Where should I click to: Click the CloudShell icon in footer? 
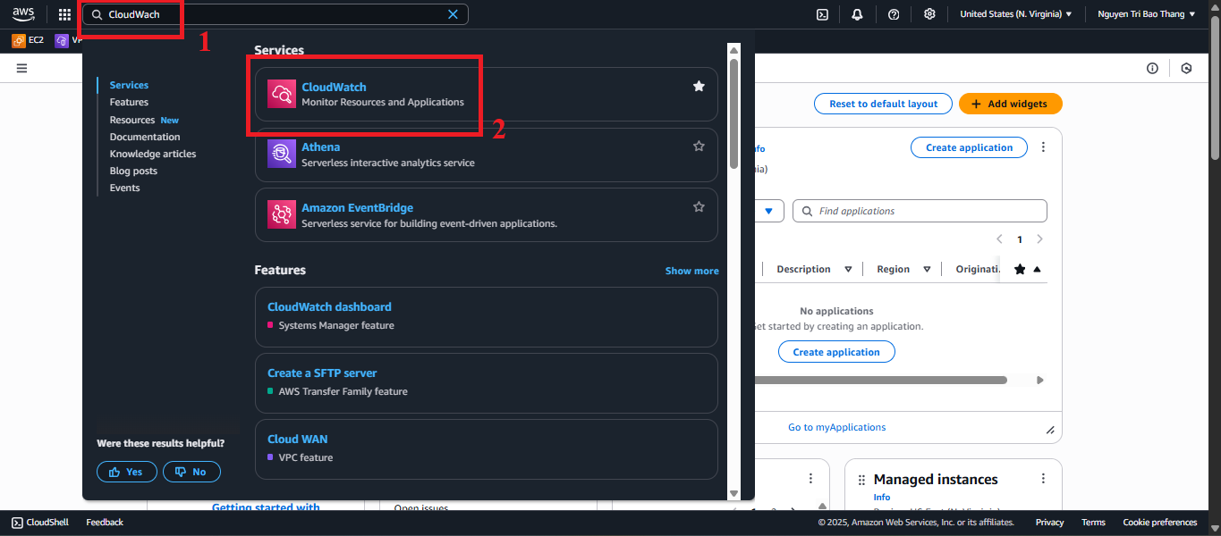pyautogui.click(x=18, y=523)
